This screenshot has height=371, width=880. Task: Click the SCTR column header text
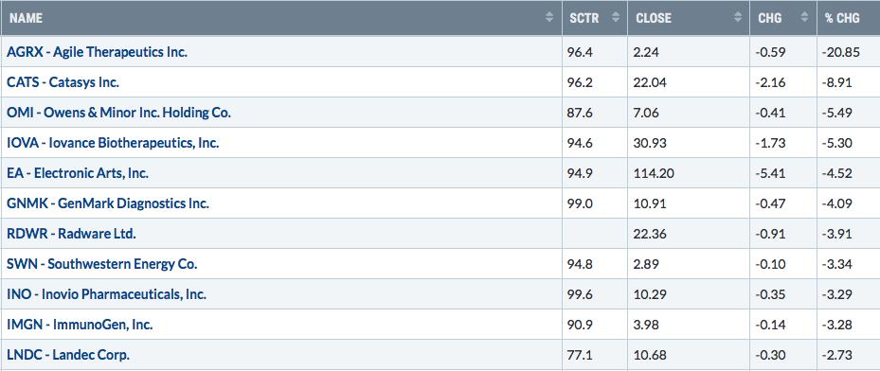pos(584,18)
